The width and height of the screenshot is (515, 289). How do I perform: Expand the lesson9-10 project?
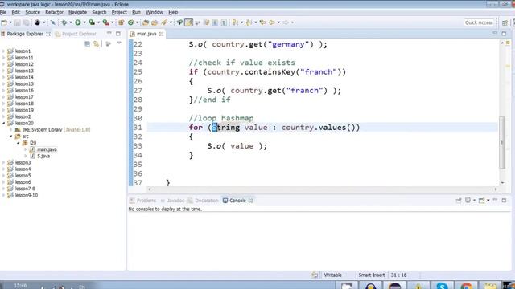tap(3, 195)
